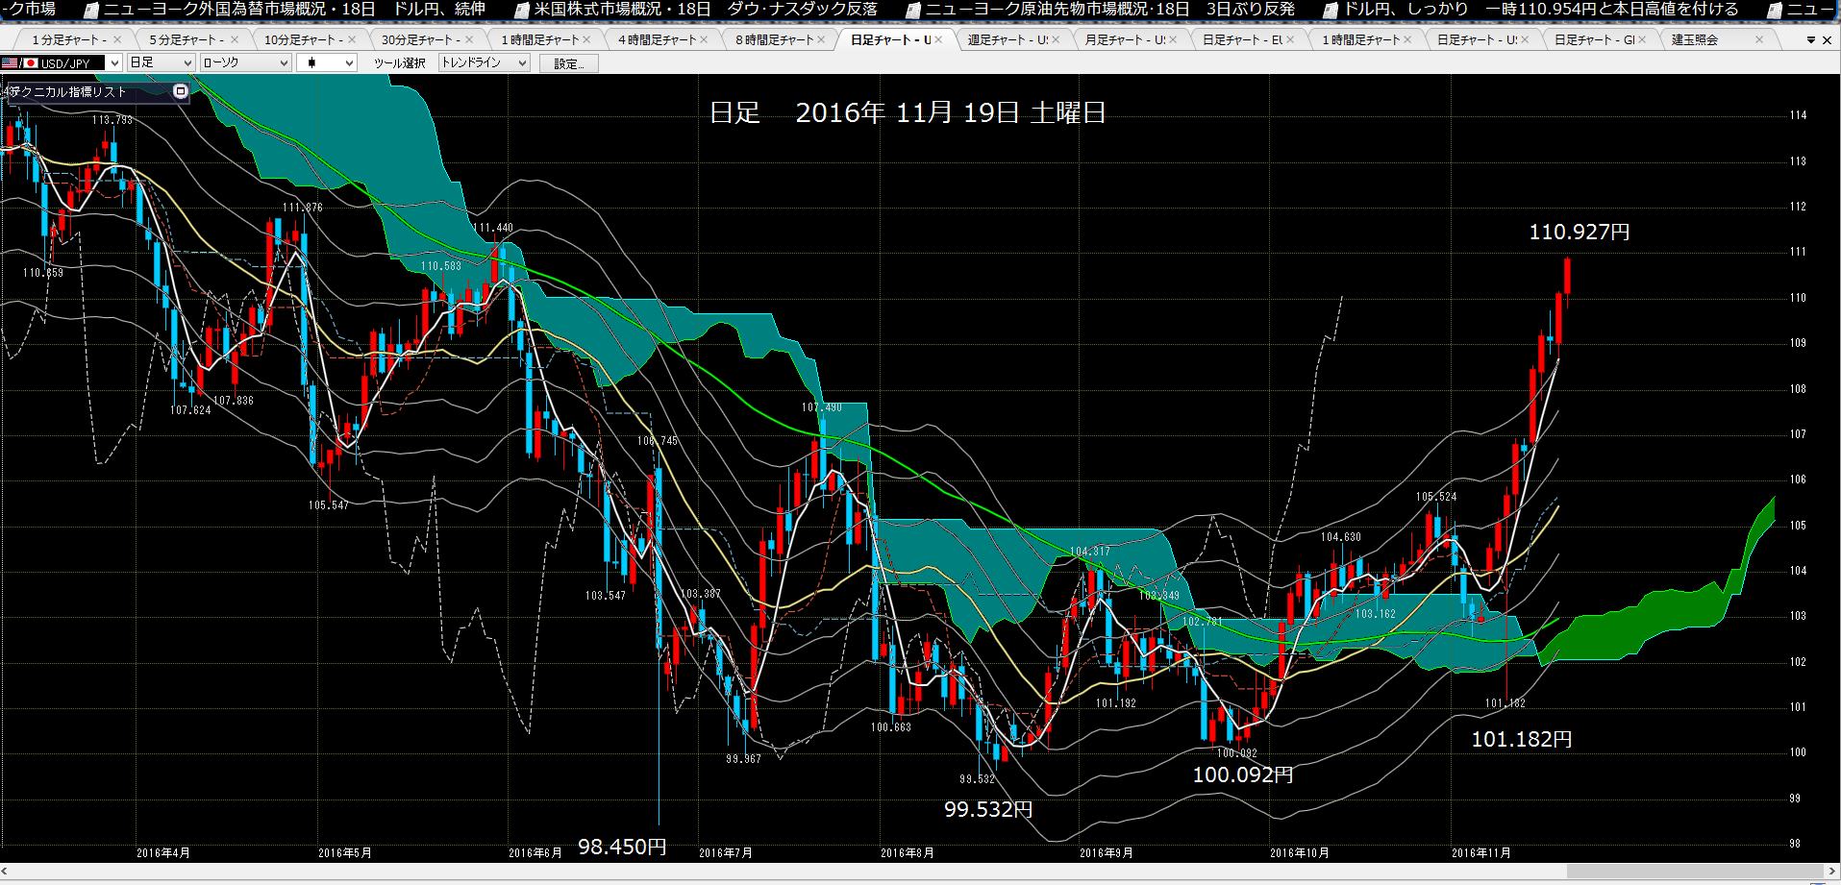Image resolution: width=1841 pixels, height=885 pixels.
Task: Click the news icon beside ニューヨーク原油先物市場概況
Action: (x=913, y=10)
